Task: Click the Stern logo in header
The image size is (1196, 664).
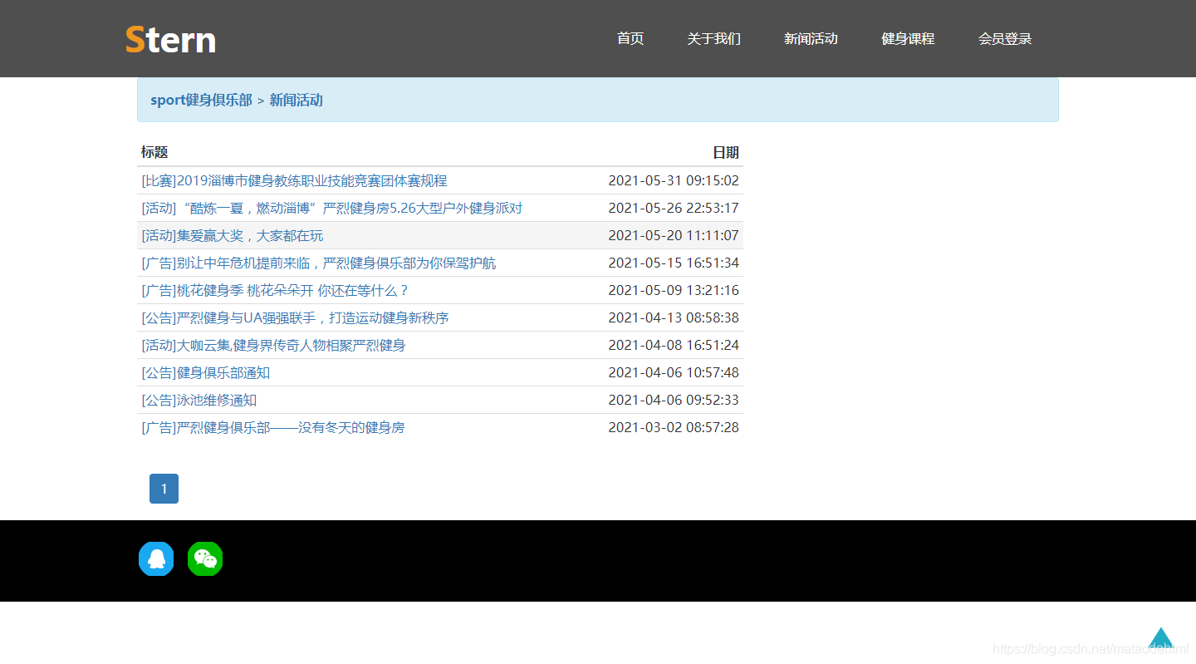Action: 171,39
